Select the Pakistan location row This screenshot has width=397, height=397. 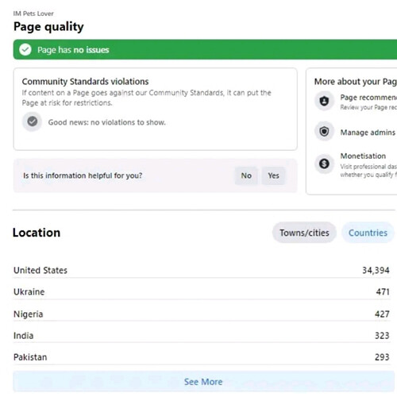(202, 357)
